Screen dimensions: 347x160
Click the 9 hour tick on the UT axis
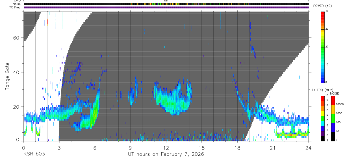click(130, 148)
